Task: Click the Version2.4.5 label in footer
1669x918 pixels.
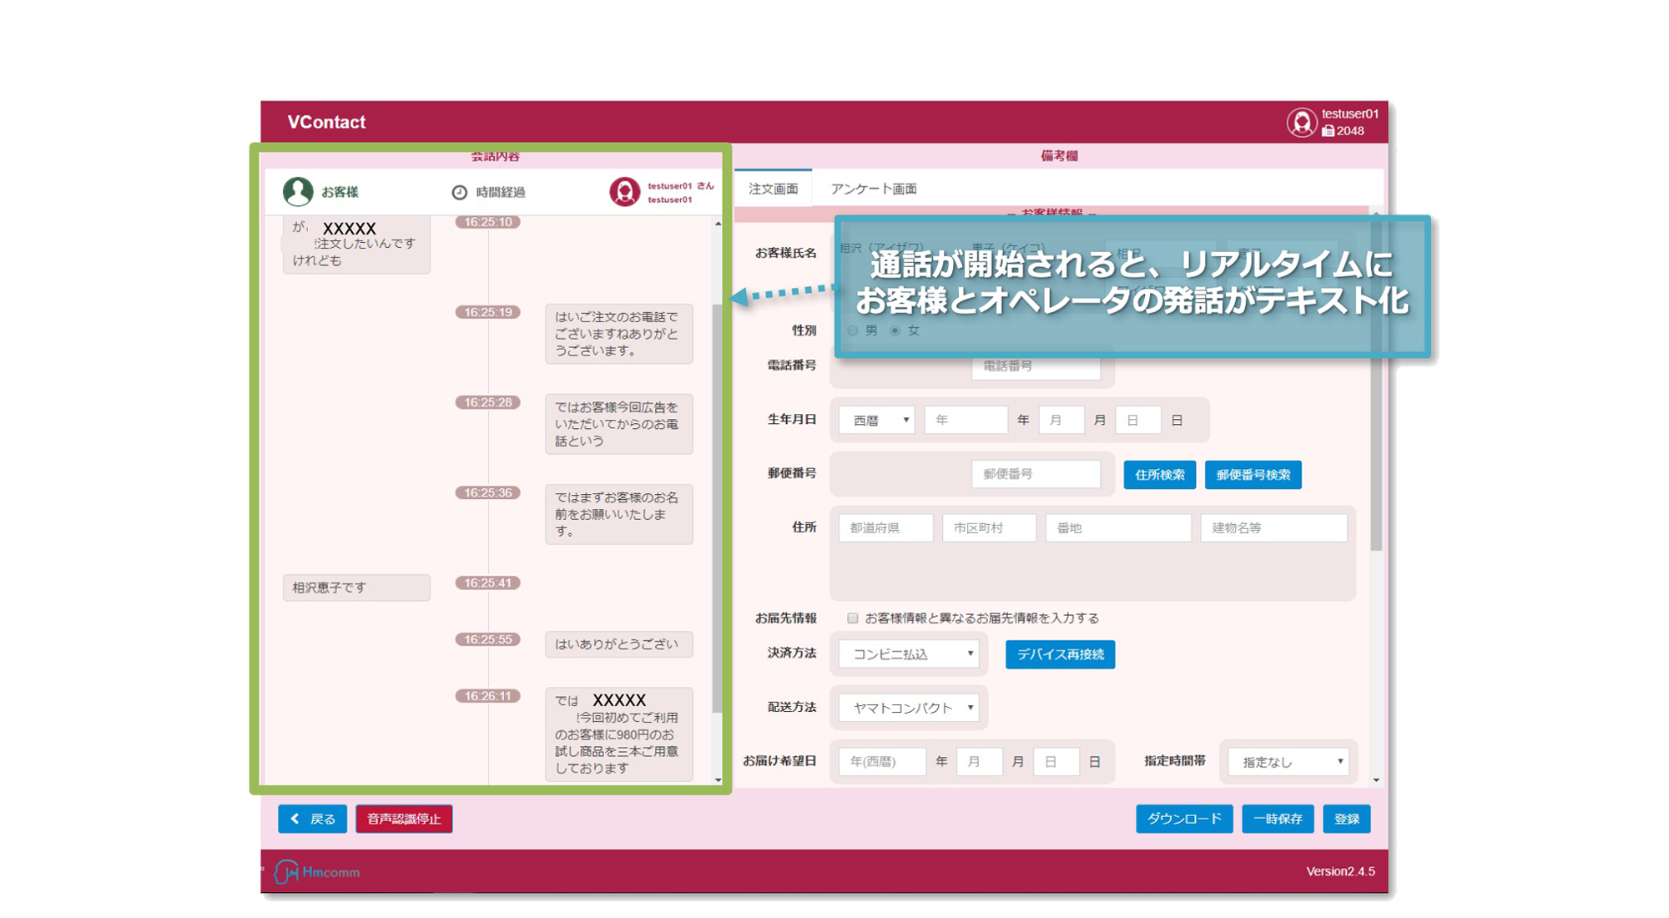Action: click(x=1340, y=871)
